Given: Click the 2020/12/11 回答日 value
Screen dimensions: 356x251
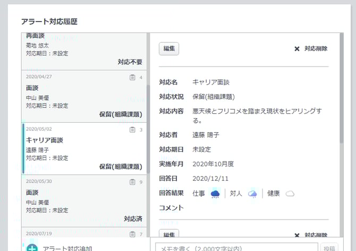Looking at the screenshot, I should 210,179.
